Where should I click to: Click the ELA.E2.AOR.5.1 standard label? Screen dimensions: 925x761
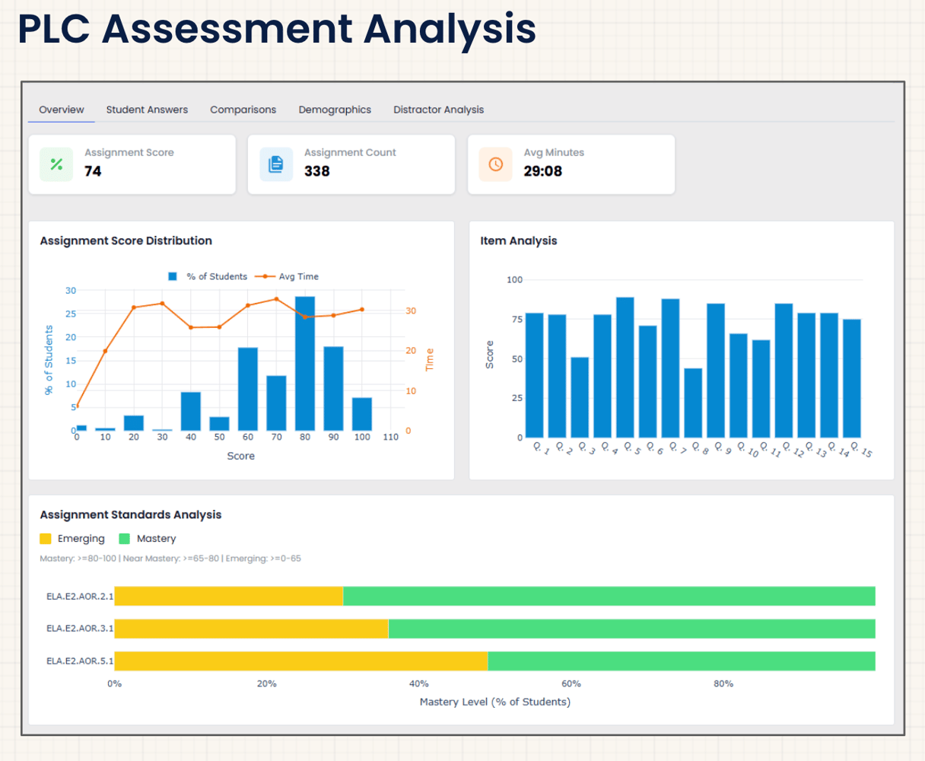click(x=79, y=661)
